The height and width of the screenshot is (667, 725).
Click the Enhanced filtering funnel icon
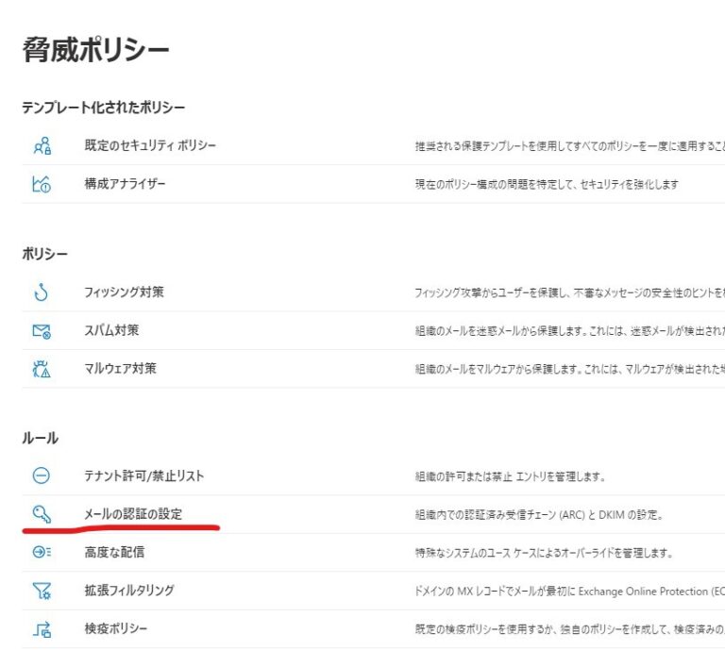[x=42, y=591]
